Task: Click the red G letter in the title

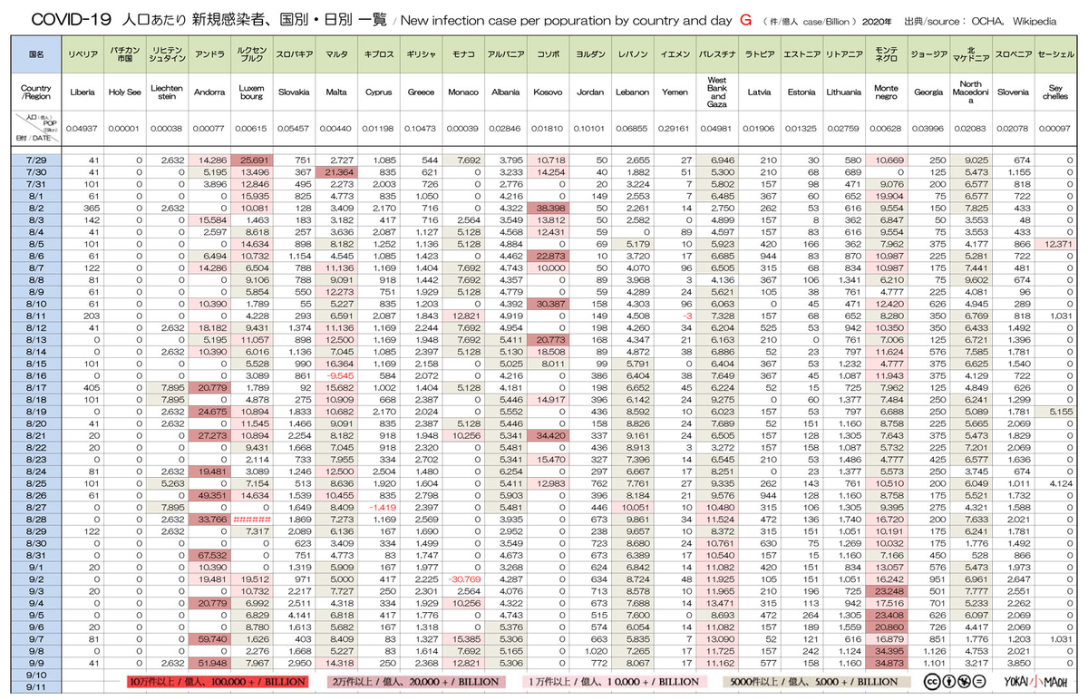Action: tap(745, 18)
